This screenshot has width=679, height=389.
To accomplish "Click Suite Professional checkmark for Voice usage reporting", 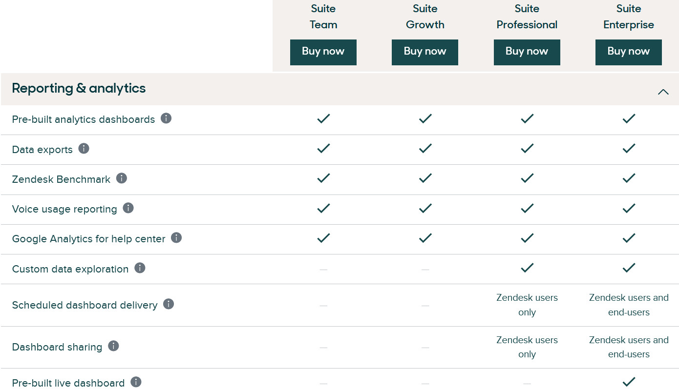I will tap(527, 208).
